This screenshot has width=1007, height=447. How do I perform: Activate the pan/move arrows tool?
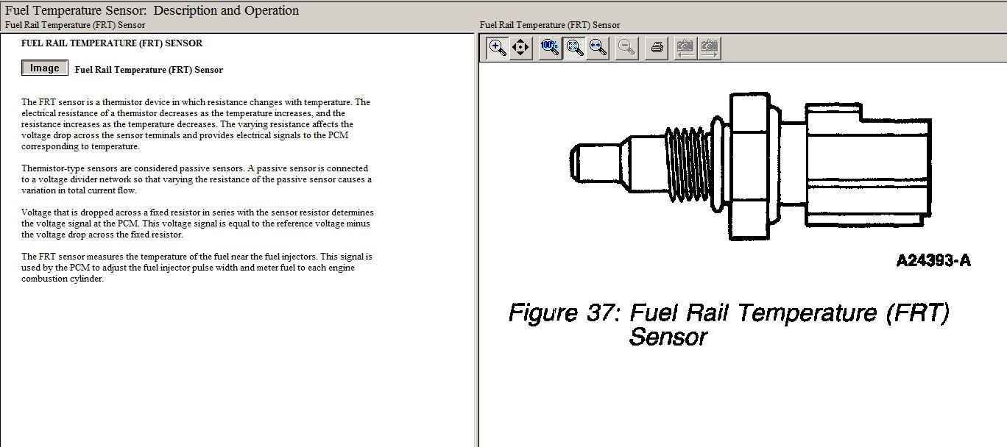pos(521,48)
